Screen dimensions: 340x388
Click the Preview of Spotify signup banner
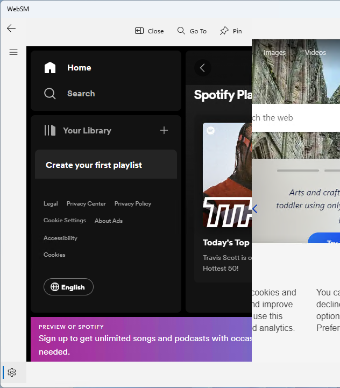click(141, 339)
